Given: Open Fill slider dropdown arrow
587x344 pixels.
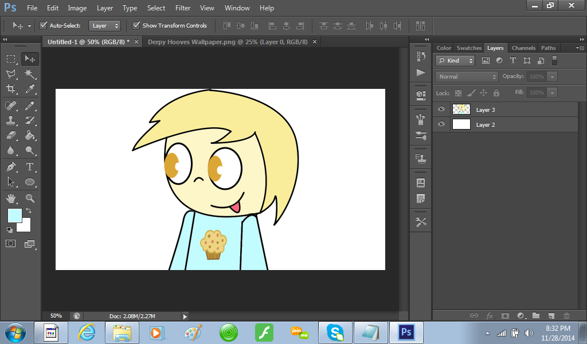Looking at the screenshot, I should tap(552, 92).
